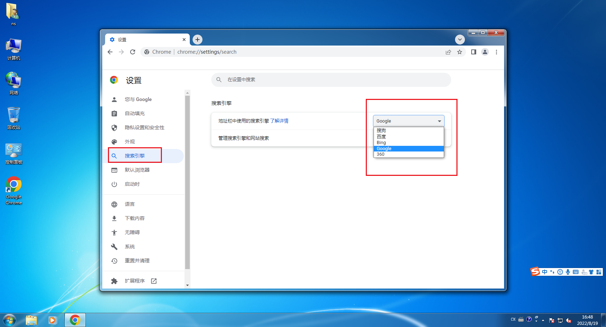Choose 360 from the search engine list
Viewport: 606px width, 327px height.
point(408,154)
